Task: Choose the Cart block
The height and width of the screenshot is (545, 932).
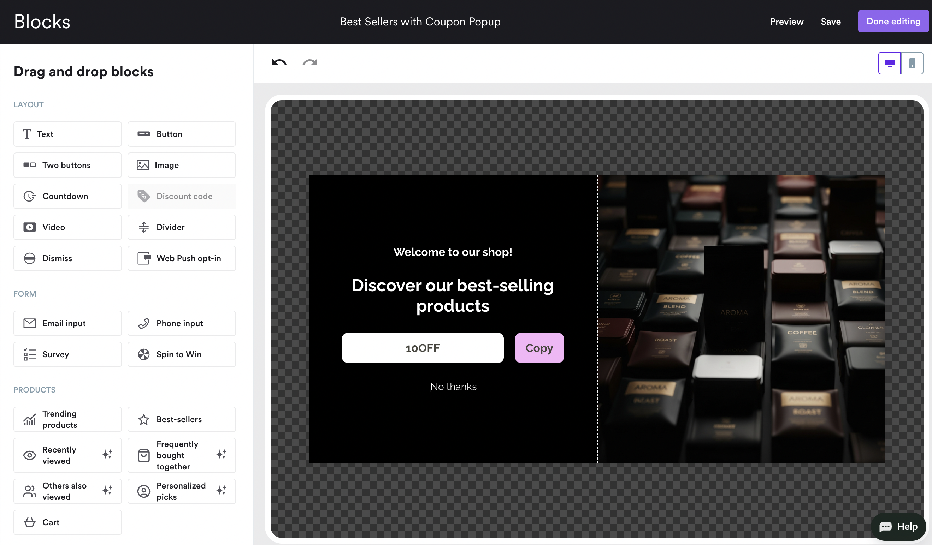Action: [67, 522]
